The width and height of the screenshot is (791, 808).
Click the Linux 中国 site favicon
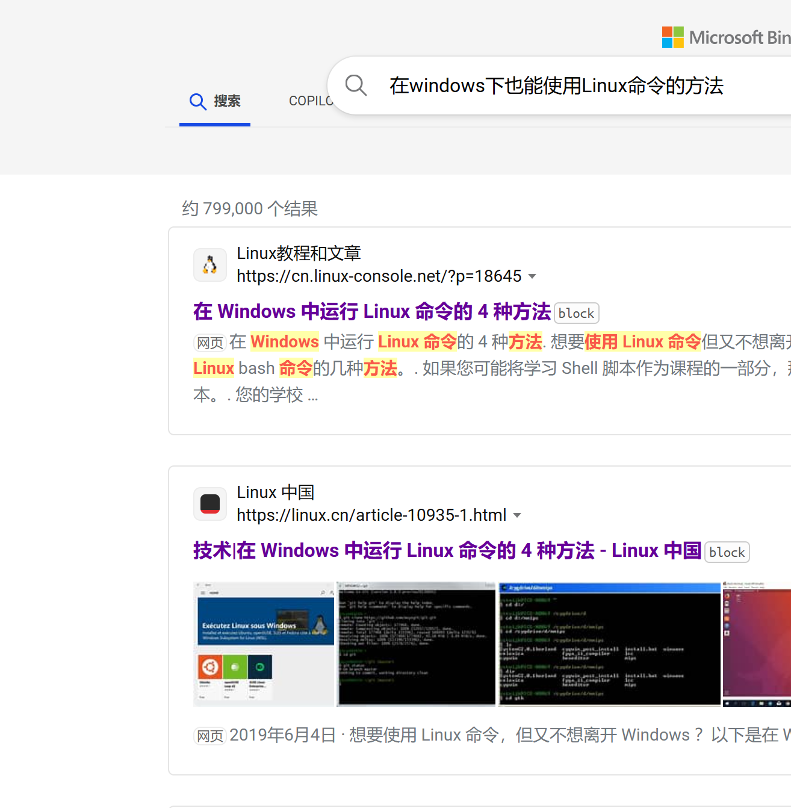(210, 504)
